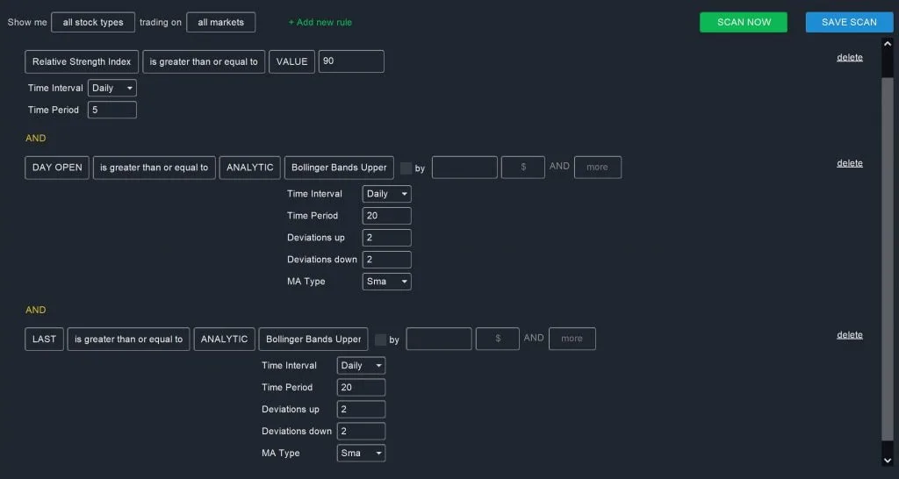Click the scrollbar up arrow
Viewport: 899px width, 479px height.
[x=888, y=44]
